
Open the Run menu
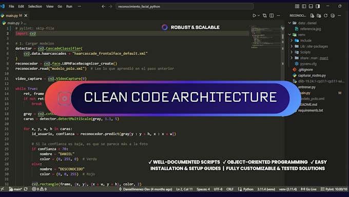[x=69, y=6]
